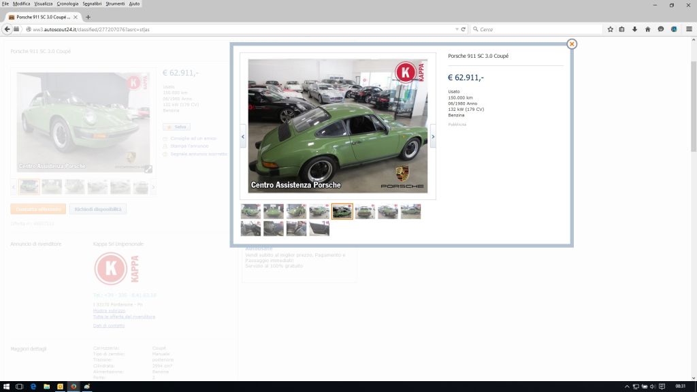The width and height of the screenshot is (697, 392).
Task: Click the Kappa dealer logo on the listing page
Action: (x=117, y=268)
